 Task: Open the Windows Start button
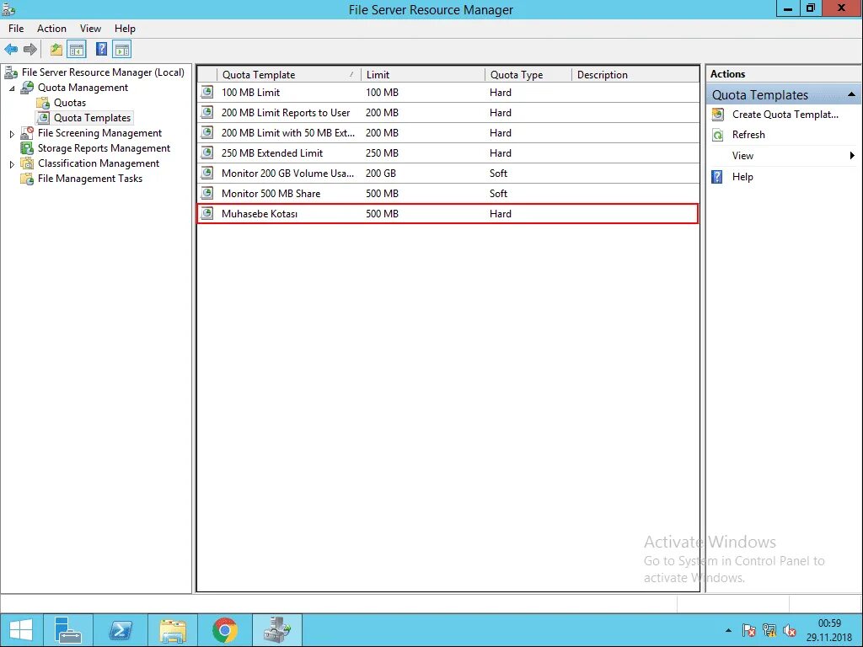point(21,630)
